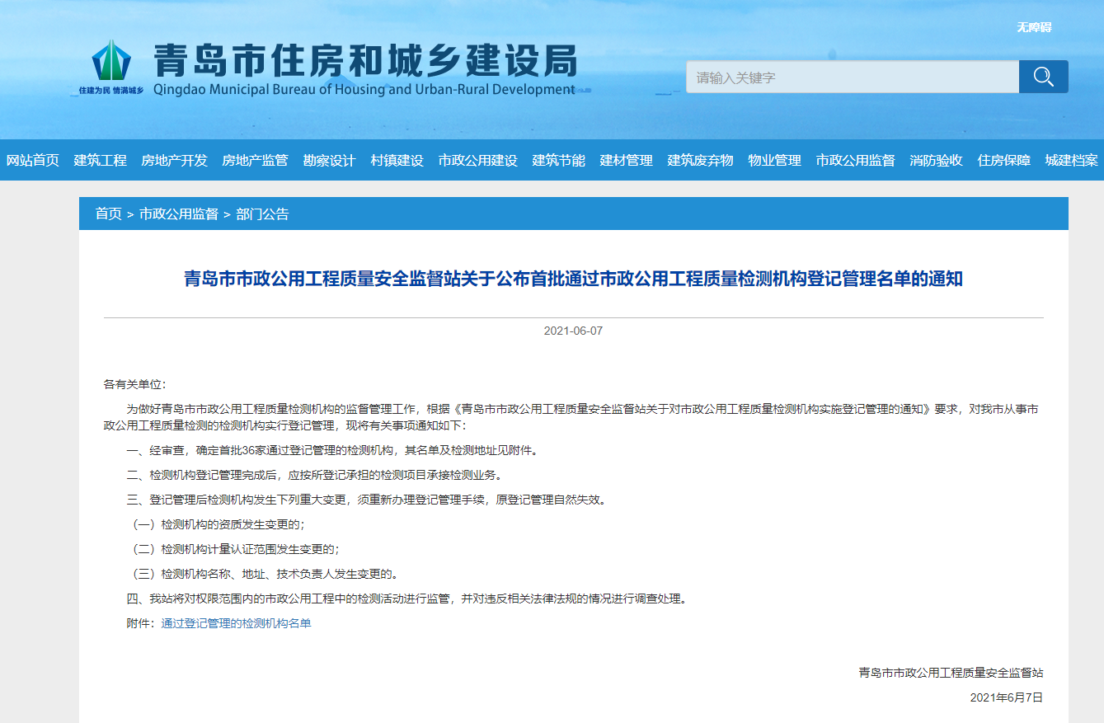1104x723 pixels.
Task: Open the 房地产监管 navigation item
Action: point(255,161)
